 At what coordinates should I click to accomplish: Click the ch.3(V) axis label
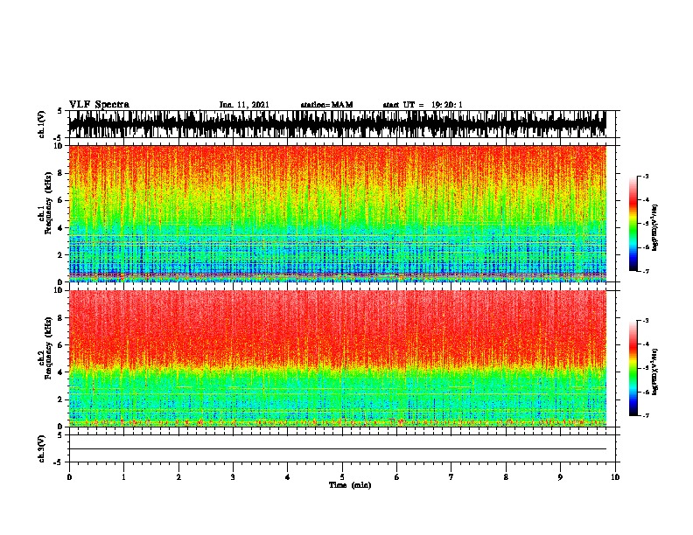coord(42,448)
